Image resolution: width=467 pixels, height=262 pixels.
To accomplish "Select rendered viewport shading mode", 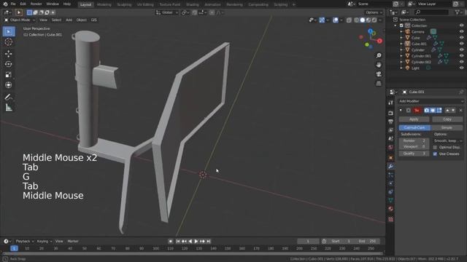I will pos(374,20).
